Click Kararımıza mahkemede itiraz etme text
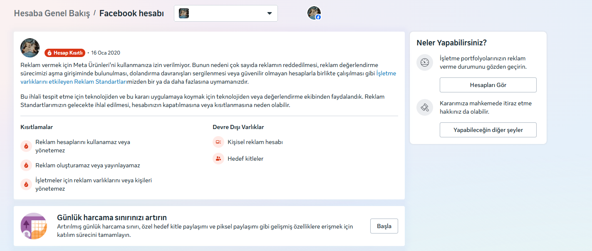Image resolution: width=592 pixels, height=251 pixels. coord(485,107)
